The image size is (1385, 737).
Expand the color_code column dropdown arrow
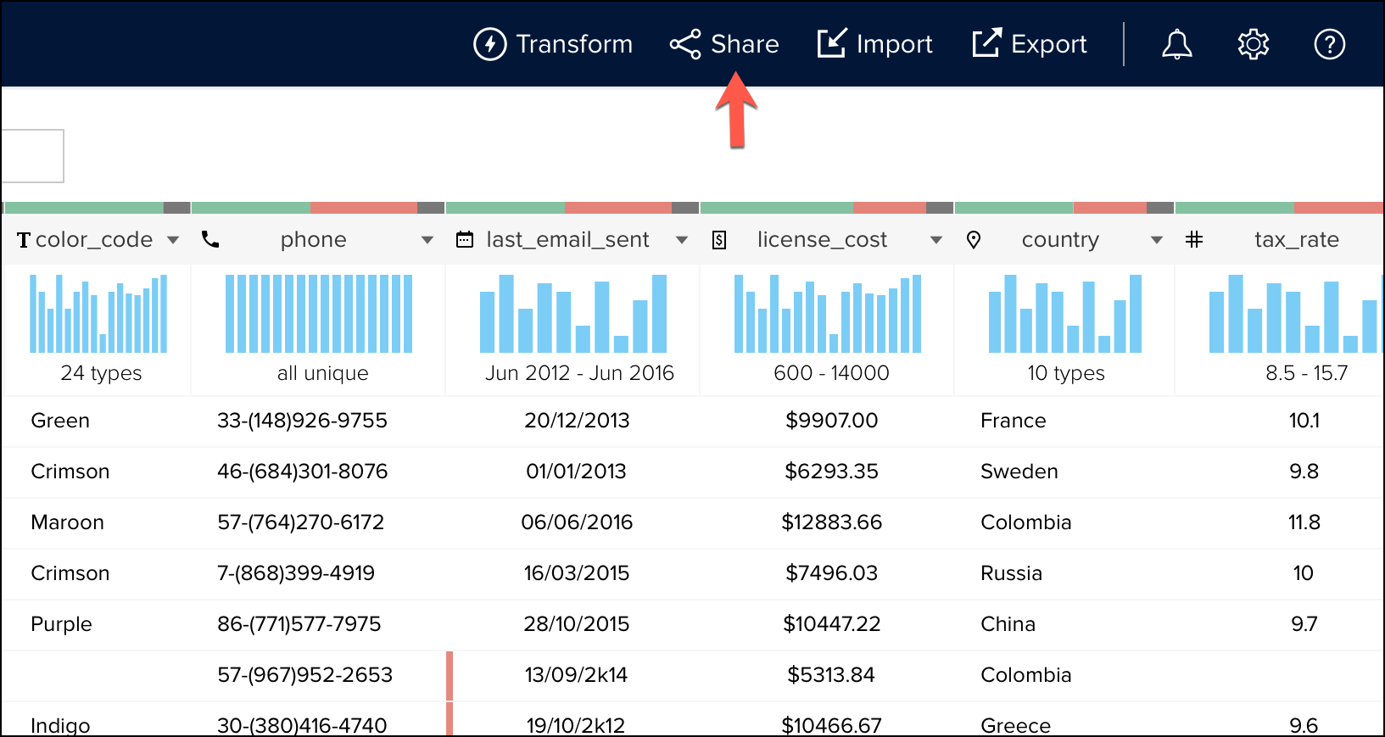(x=173, y=240)
